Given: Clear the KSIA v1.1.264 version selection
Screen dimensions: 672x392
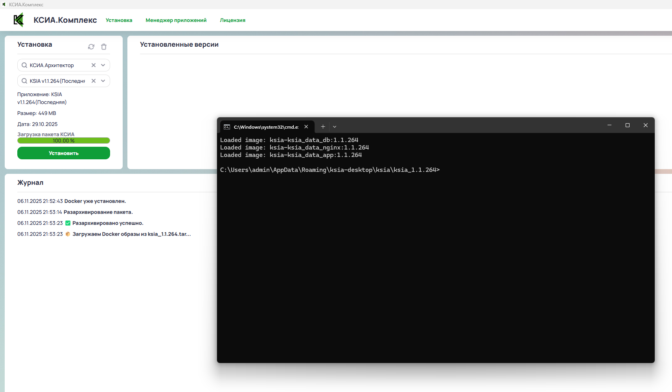Looking at the screenshot, I should point(94,81).
